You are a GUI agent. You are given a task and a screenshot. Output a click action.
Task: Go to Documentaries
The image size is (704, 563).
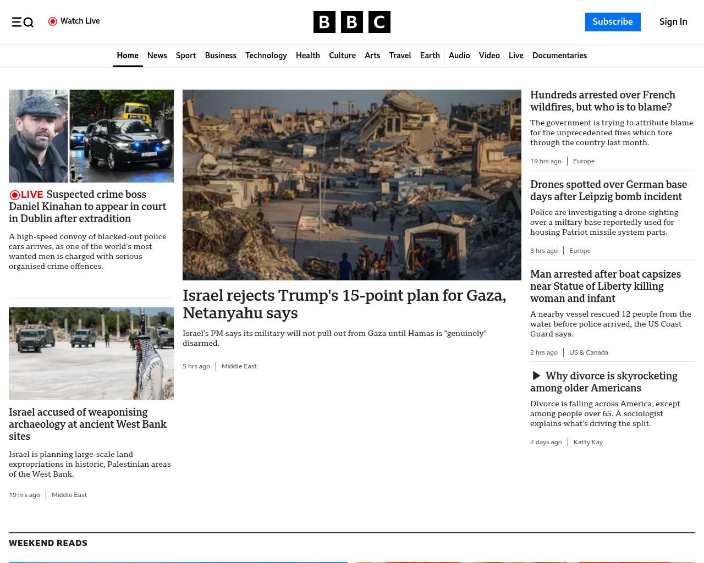click(559, 56)
